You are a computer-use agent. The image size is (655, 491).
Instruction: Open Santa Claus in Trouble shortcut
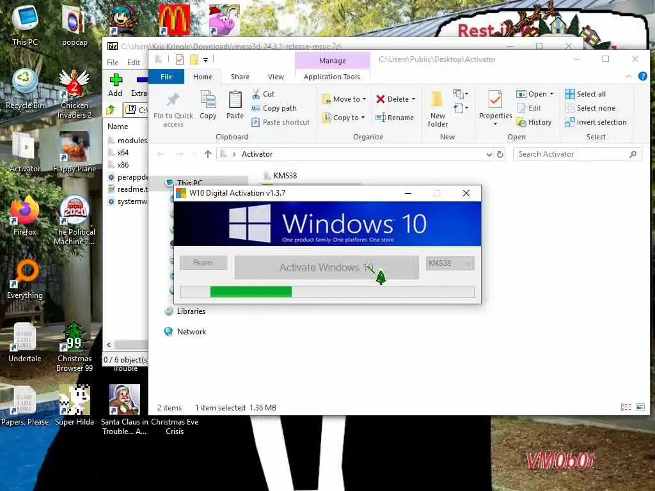(x=125, y=410)
